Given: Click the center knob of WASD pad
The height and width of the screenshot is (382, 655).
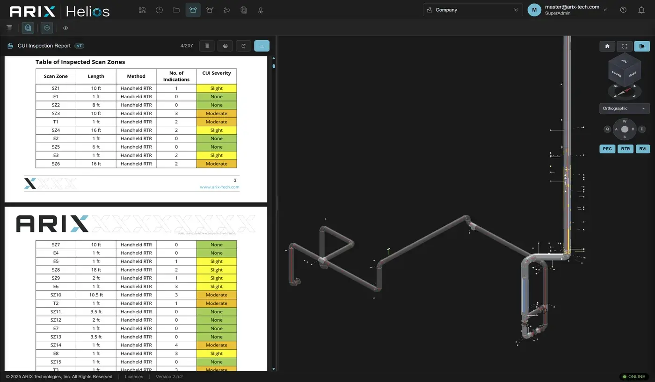Looking at the screenshot, I should coord(625,129).
